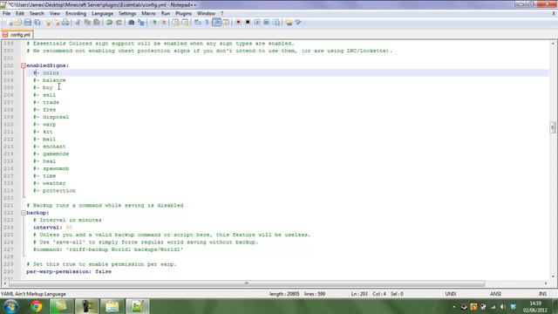Screen dimensions: 558x314
Task: Open the Replace toolbar icon
Action: pyautogui.click(x=141, y=23)
